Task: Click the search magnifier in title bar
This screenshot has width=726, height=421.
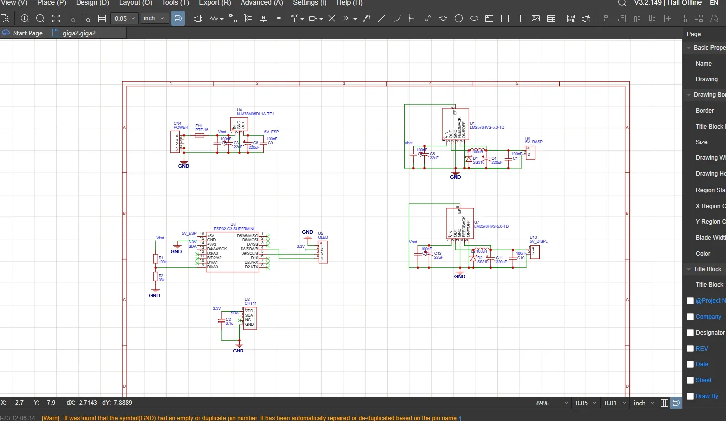Action: [622, 3]
